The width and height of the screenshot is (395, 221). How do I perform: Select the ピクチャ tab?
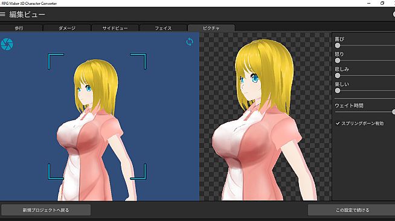tap(211, 28)
